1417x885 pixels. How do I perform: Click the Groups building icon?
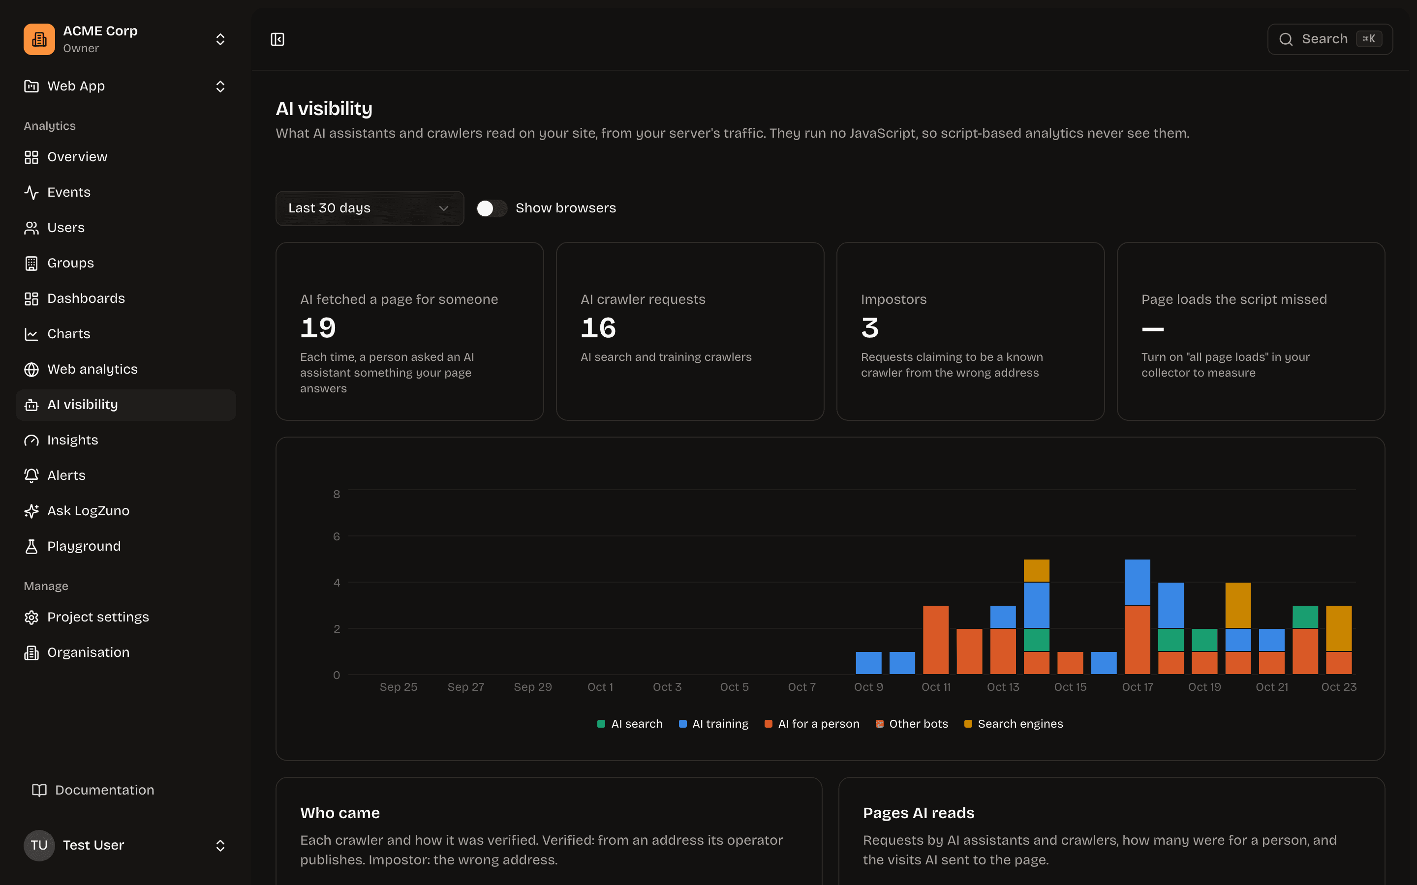31,264
